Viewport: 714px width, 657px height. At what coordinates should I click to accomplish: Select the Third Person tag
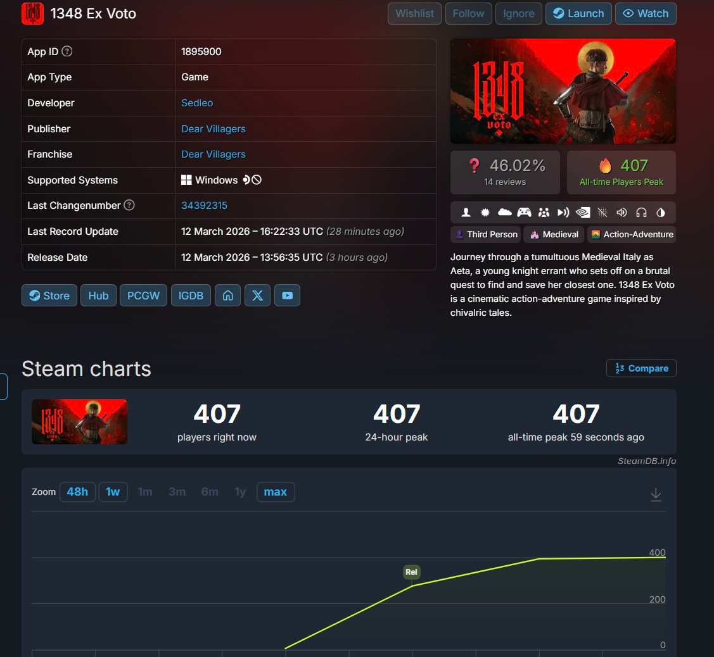tap(485, 234)
